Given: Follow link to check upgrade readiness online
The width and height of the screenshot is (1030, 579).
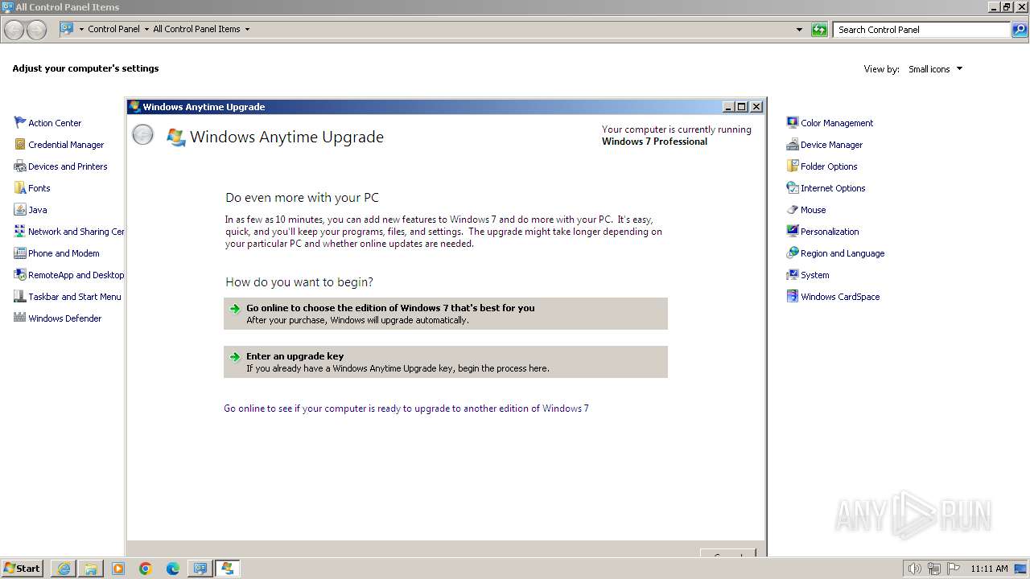Looking at the screenshot, I should click(x=406, y=409).
